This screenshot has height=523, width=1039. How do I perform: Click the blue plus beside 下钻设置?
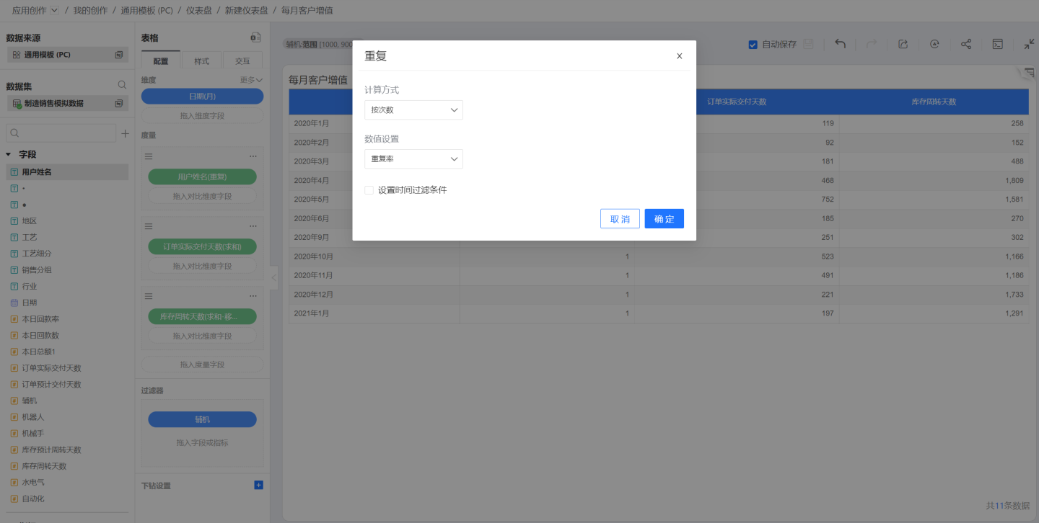click(259, 486)
